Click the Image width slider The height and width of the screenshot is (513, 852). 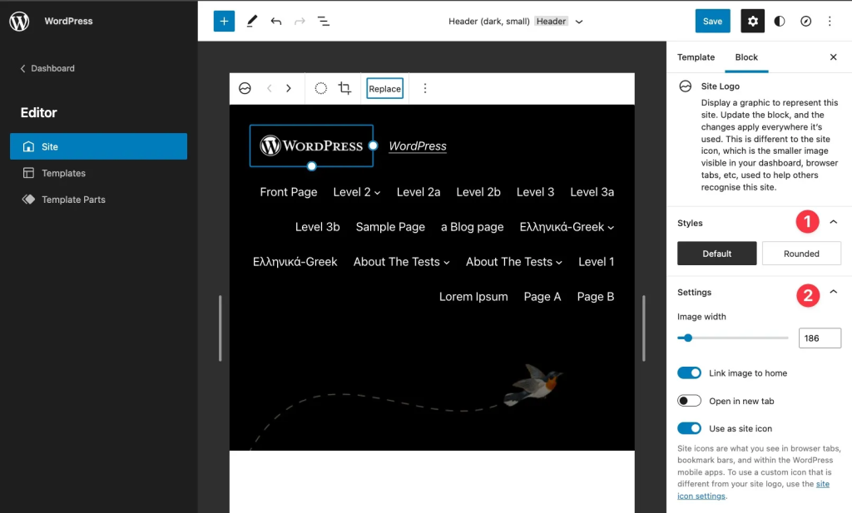732,338
